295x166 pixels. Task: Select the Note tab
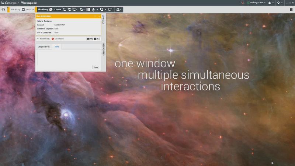click(x=57, y=47)
